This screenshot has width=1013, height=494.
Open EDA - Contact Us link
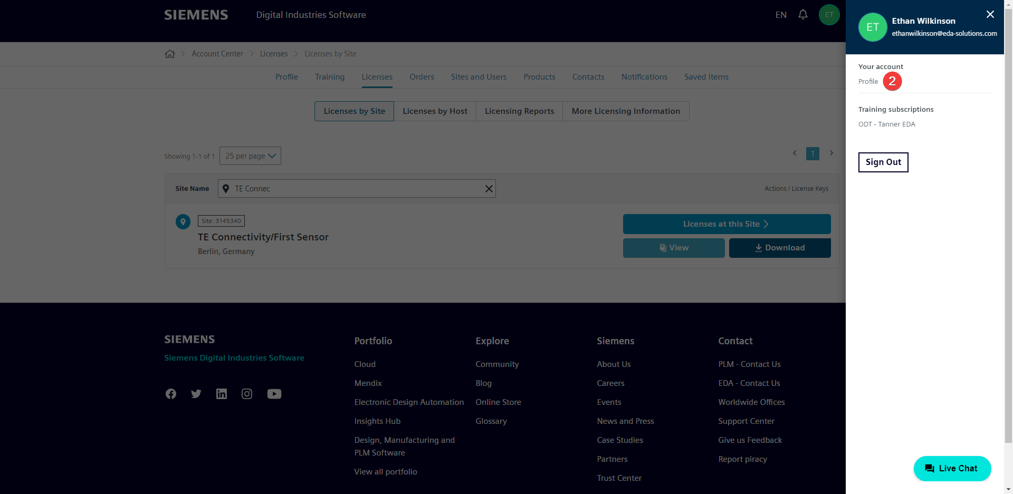click(749, 383)
